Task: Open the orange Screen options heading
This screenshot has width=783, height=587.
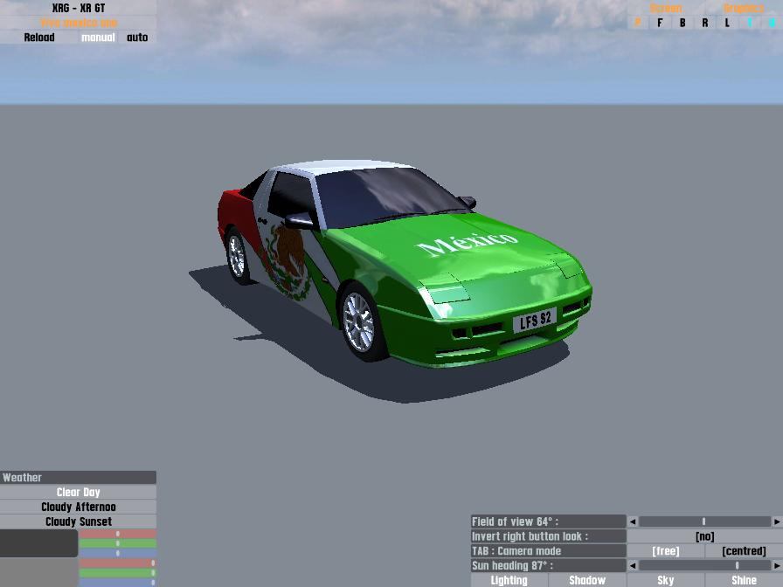Action: [x=666, y=8]
